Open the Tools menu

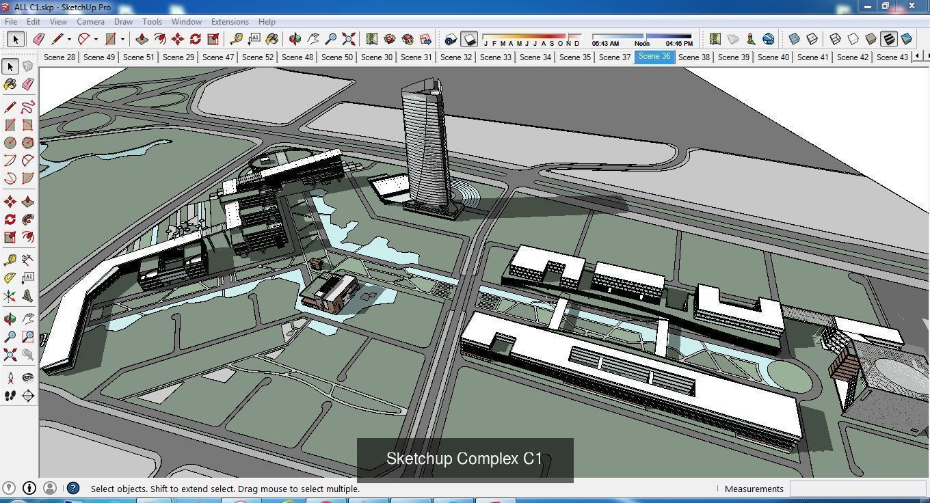[x=152, y=22]
